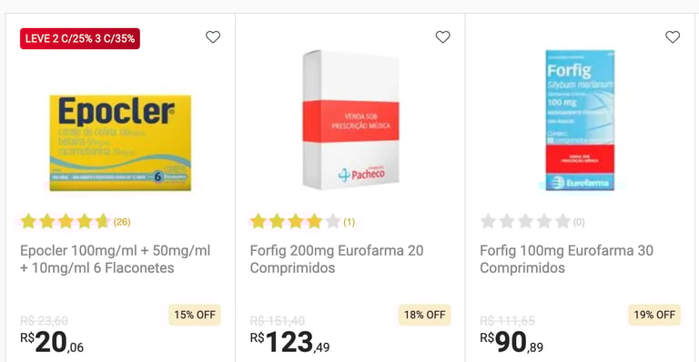
Task: Click the 18% OFF discount badge
Action: click(424, 315)
